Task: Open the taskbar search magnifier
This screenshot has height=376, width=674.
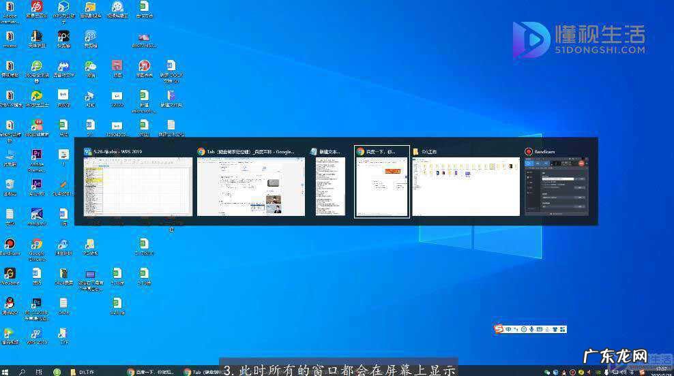Action: click(22, 372)
